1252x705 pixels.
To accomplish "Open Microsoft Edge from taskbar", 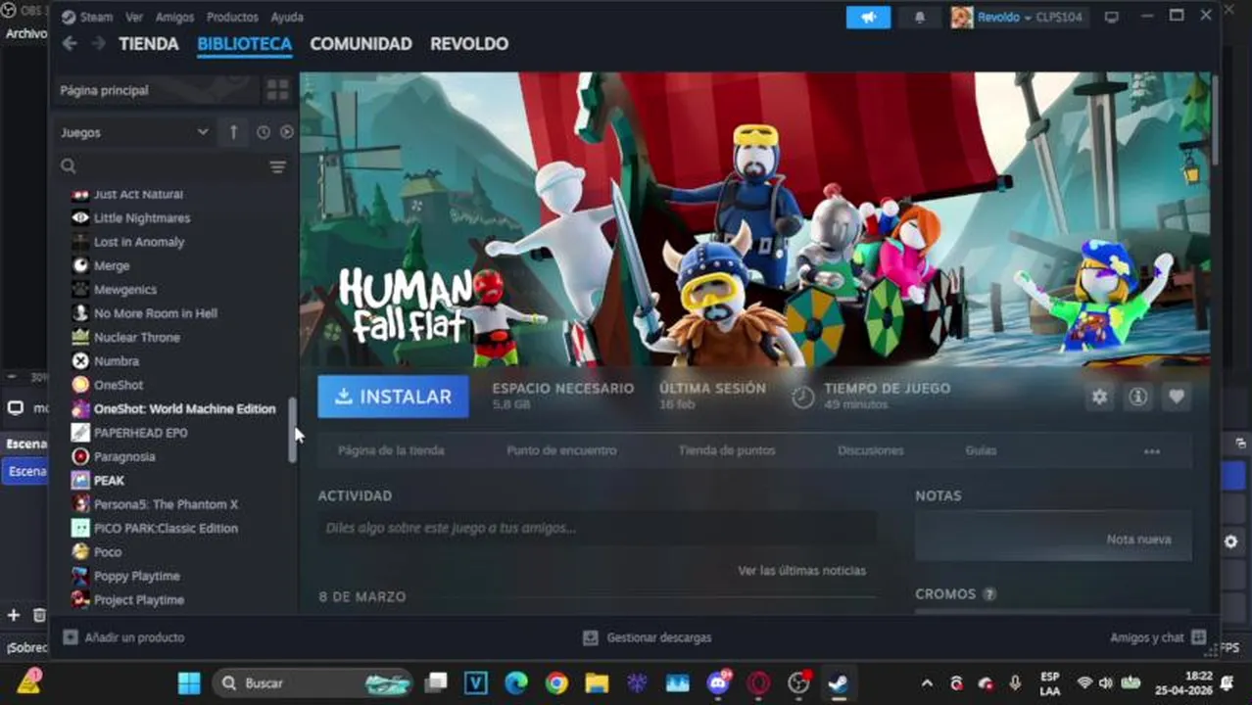I will pos(516,682).
